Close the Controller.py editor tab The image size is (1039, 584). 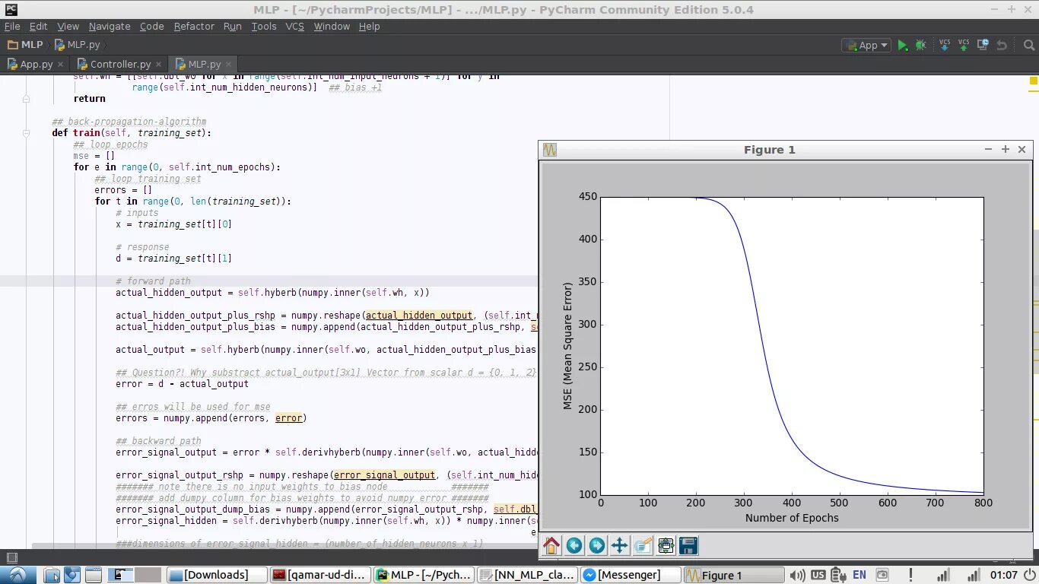point(157,65)
